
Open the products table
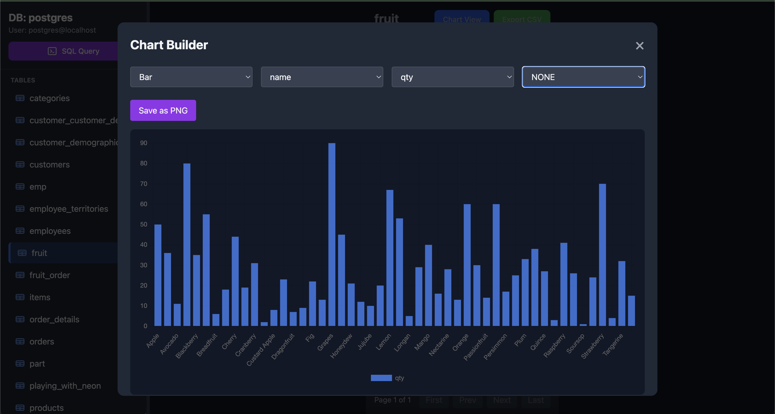pos(46,408)
